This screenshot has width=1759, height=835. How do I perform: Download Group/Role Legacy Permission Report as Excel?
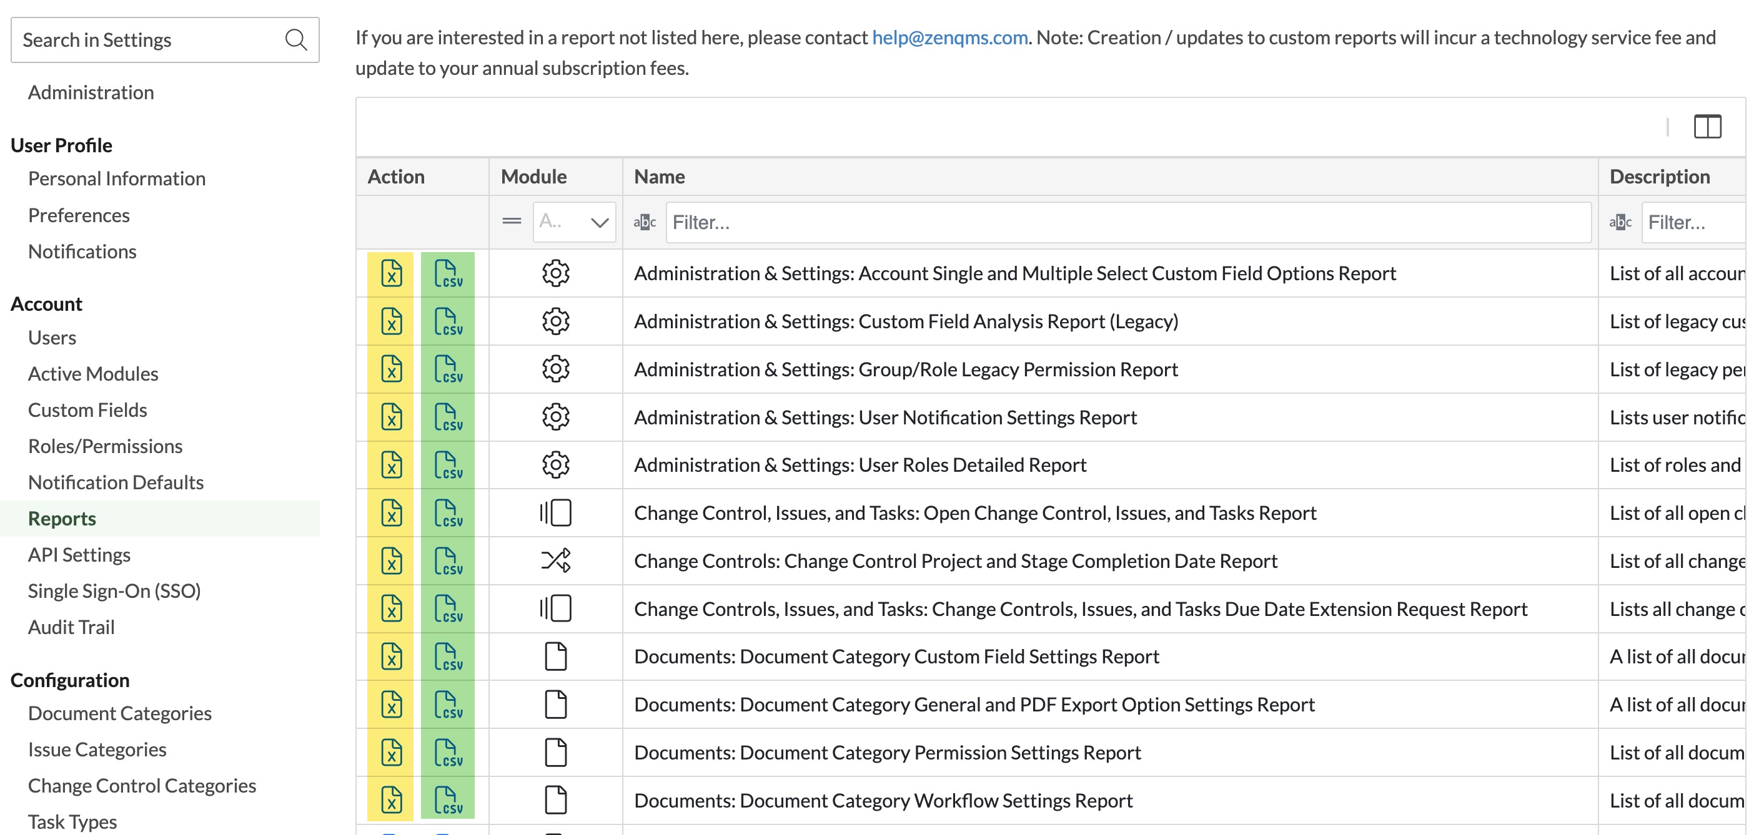390,369
